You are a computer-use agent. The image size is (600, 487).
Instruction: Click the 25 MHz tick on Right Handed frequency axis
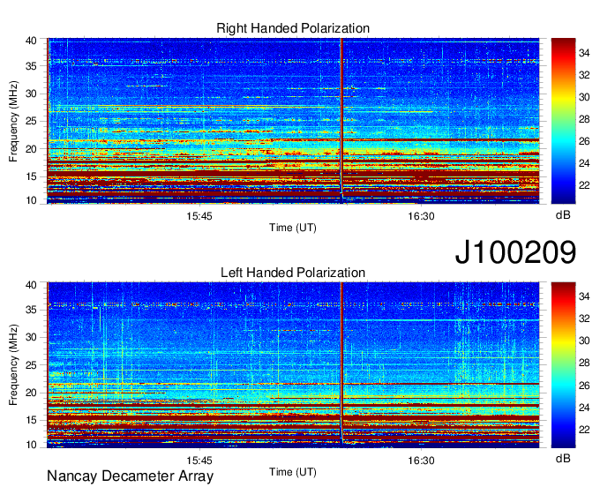click(x=31, y=121)
